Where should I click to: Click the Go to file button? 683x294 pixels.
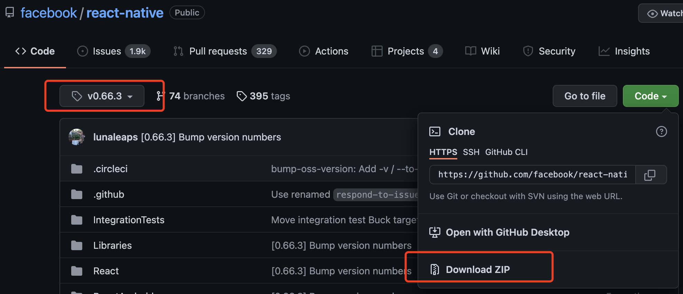[x=585, y=96]
